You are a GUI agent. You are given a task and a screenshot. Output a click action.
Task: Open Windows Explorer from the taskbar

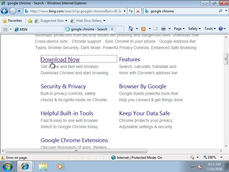coord(43,167)
